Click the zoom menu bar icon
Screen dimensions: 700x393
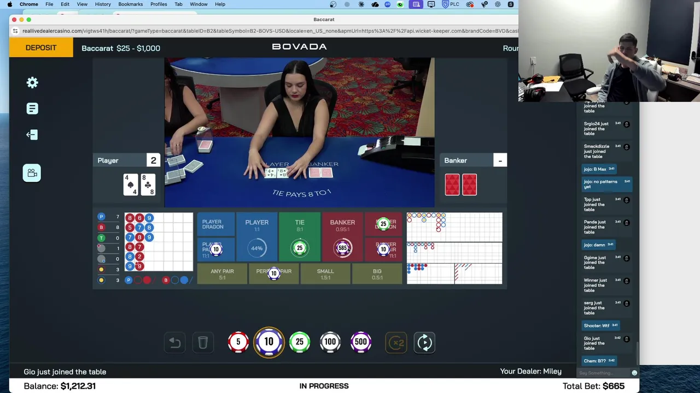(x=388, y=4)
